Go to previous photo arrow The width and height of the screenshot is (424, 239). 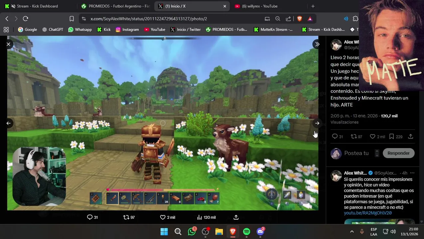8,123
